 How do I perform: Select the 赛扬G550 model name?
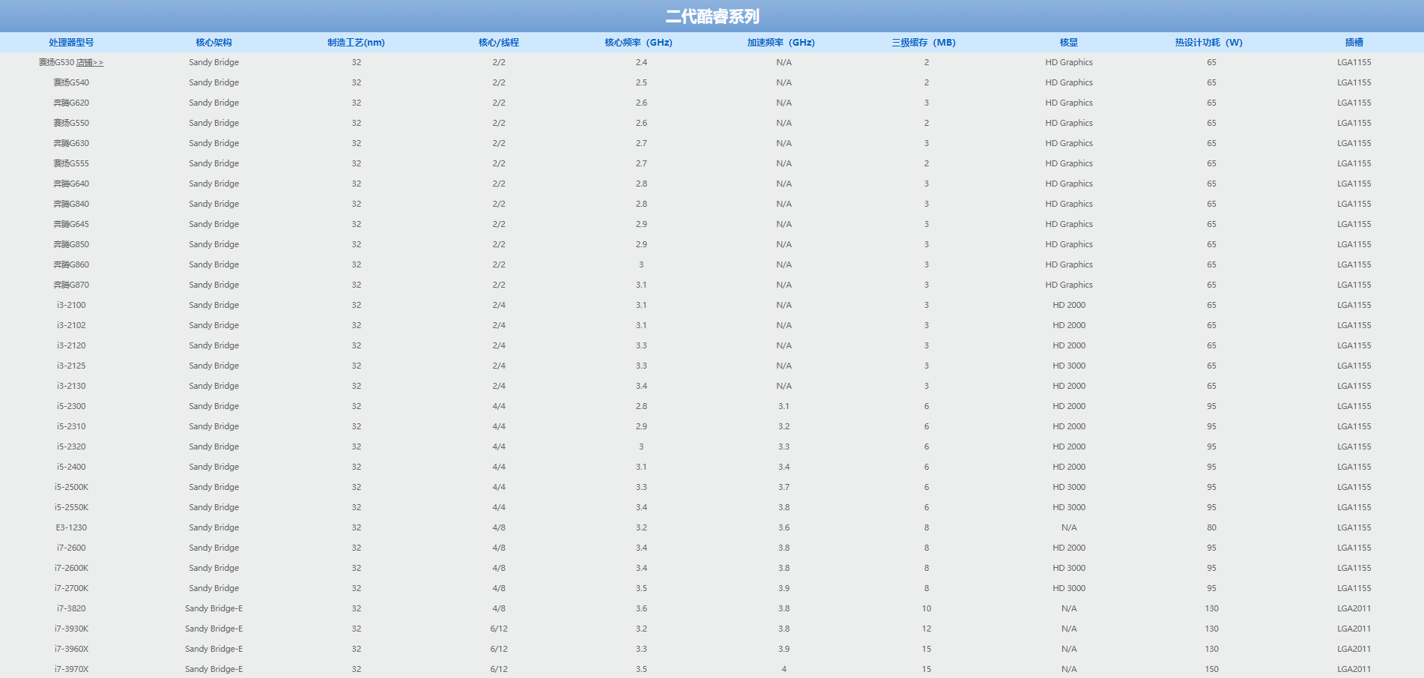point(71,123)
